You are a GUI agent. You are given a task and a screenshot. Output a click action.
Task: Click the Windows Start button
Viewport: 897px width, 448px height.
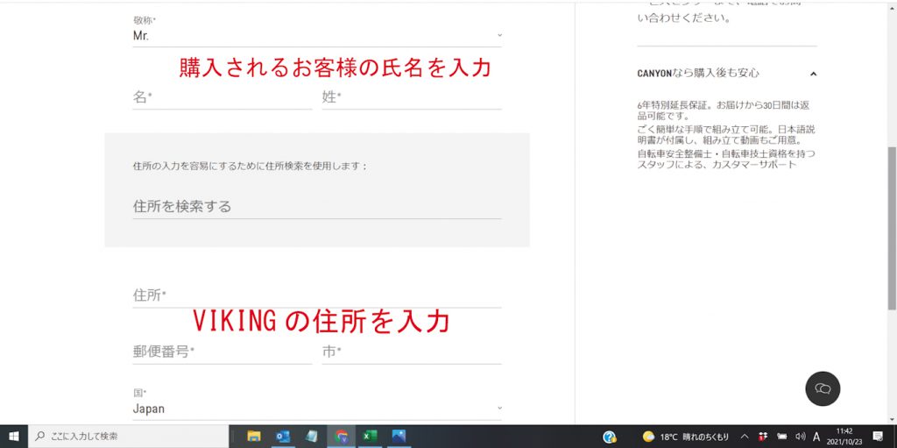tap(14, 436)
